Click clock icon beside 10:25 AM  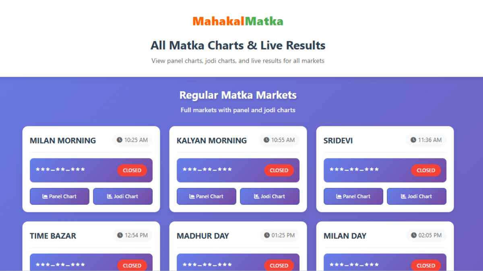[120, 140]
